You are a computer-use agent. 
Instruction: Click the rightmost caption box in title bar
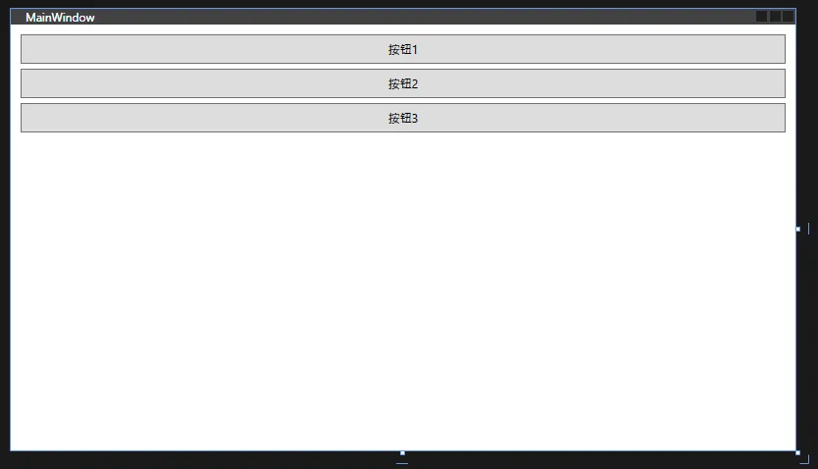[788, 17]
